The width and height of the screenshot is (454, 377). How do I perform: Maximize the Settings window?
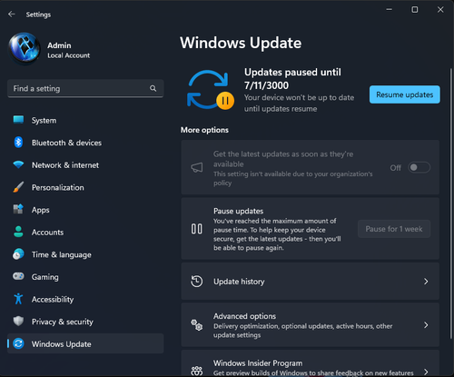coord(415,9)
